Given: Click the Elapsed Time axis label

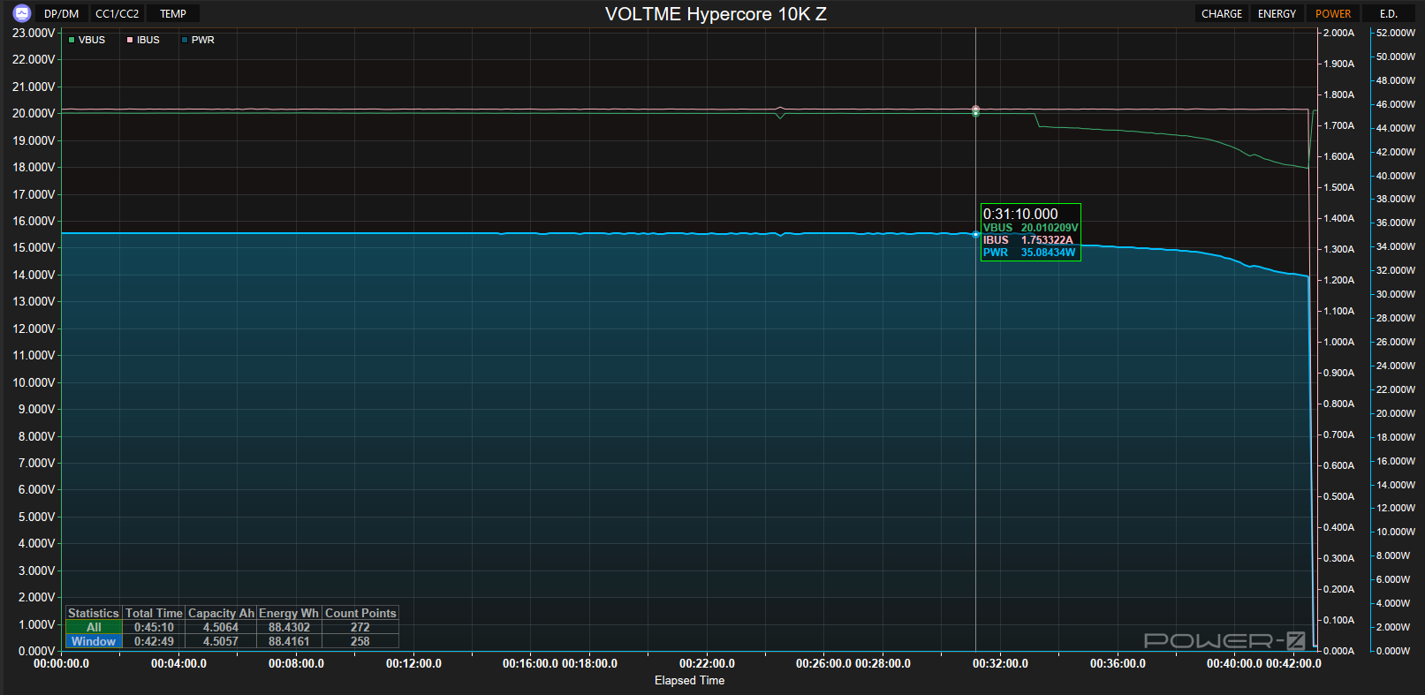Looking at the screenshot, I should (x=689, y=680).
